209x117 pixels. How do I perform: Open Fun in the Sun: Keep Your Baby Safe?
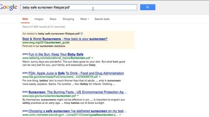(56, 54)
